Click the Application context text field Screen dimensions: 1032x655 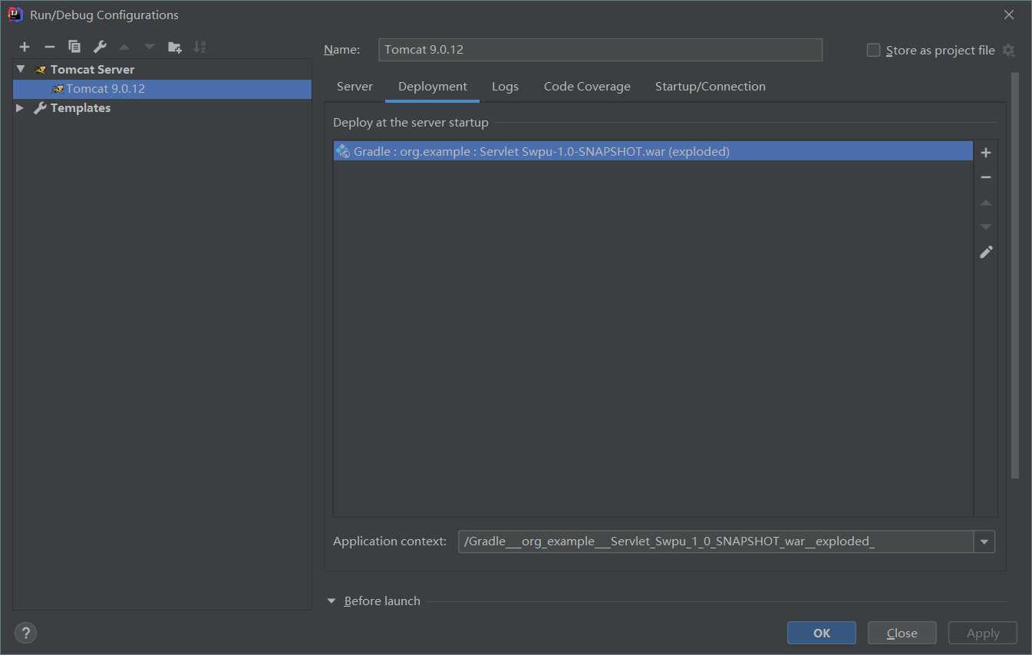(x=716, y=541)
